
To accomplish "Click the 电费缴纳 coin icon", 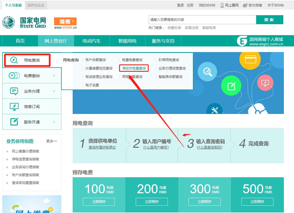I will (x=14, y=75).
